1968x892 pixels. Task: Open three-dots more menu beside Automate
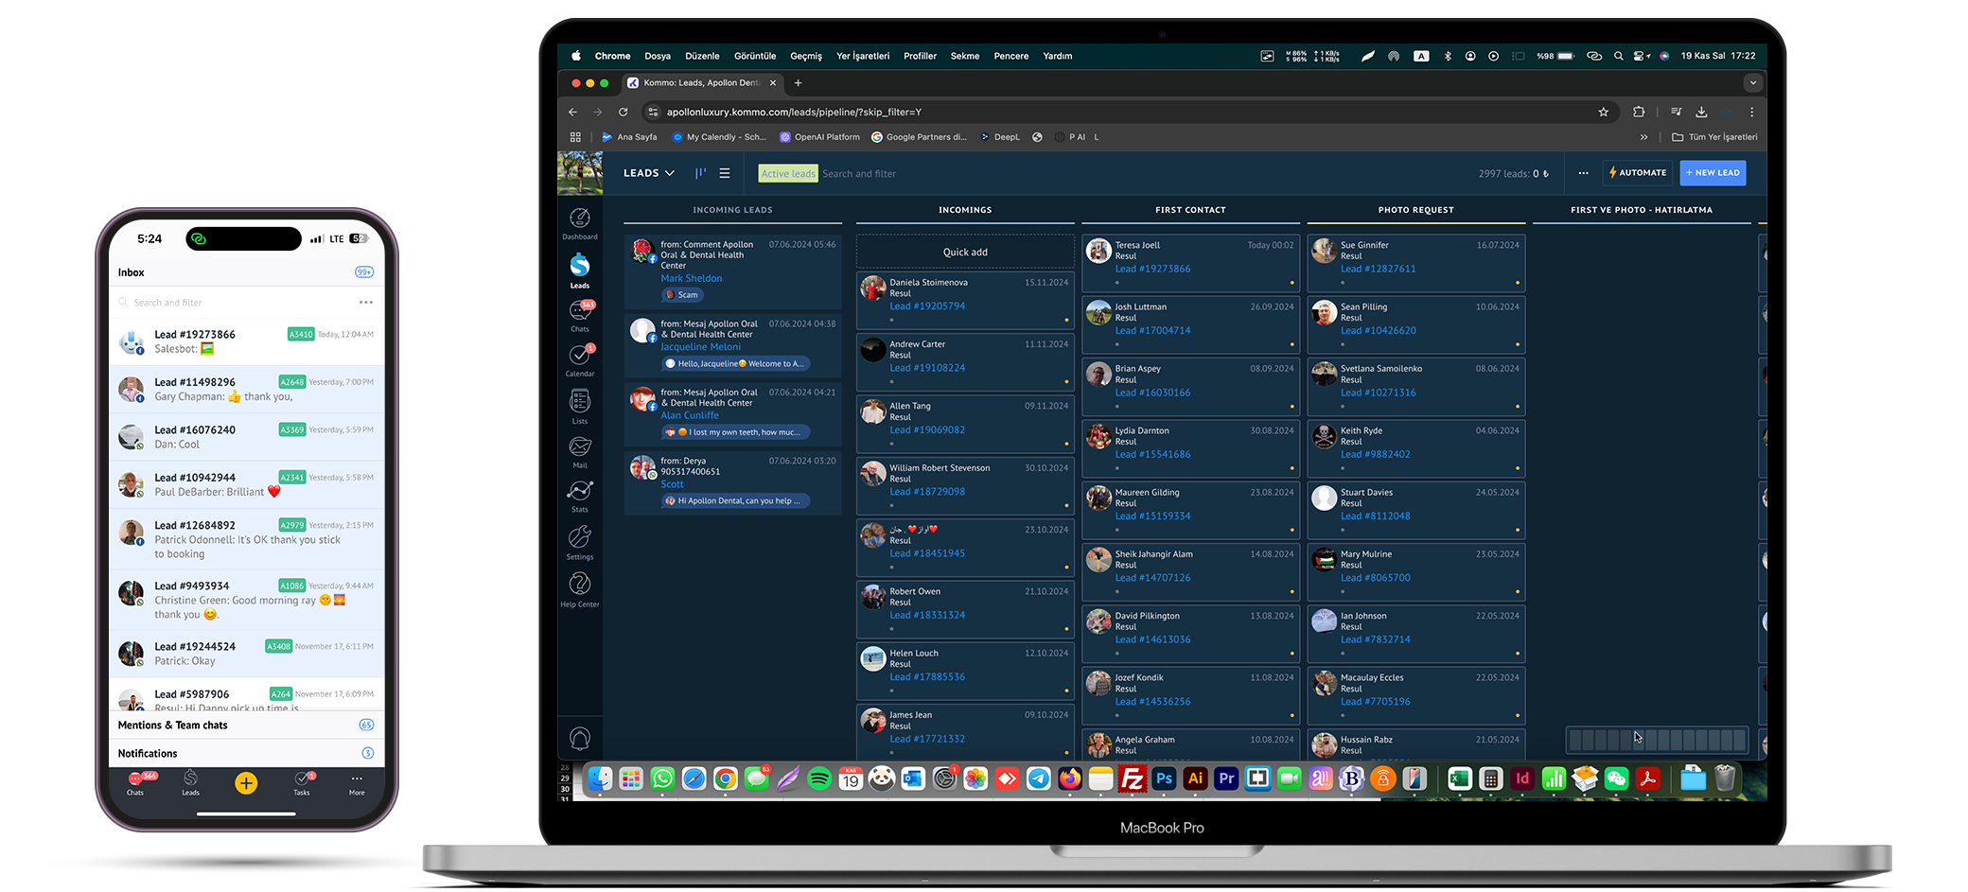(x=1583, y=173)
